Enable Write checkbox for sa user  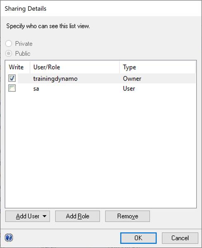pos(12,88)
